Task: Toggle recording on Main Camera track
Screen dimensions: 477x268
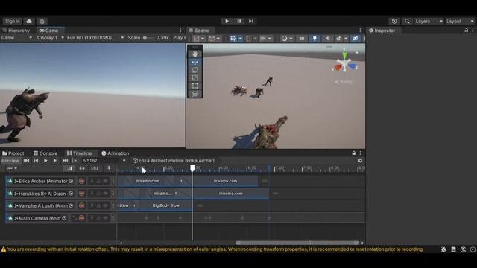Action: coord(81,218)
